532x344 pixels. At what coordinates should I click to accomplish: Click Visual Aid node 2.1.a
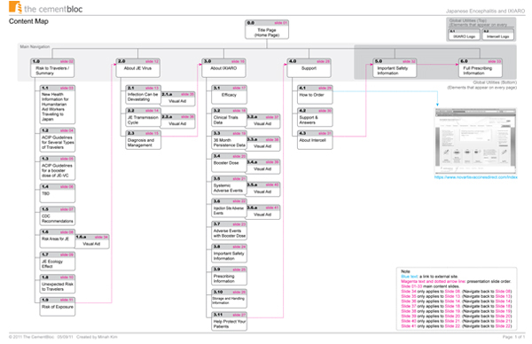click(178, 98)
